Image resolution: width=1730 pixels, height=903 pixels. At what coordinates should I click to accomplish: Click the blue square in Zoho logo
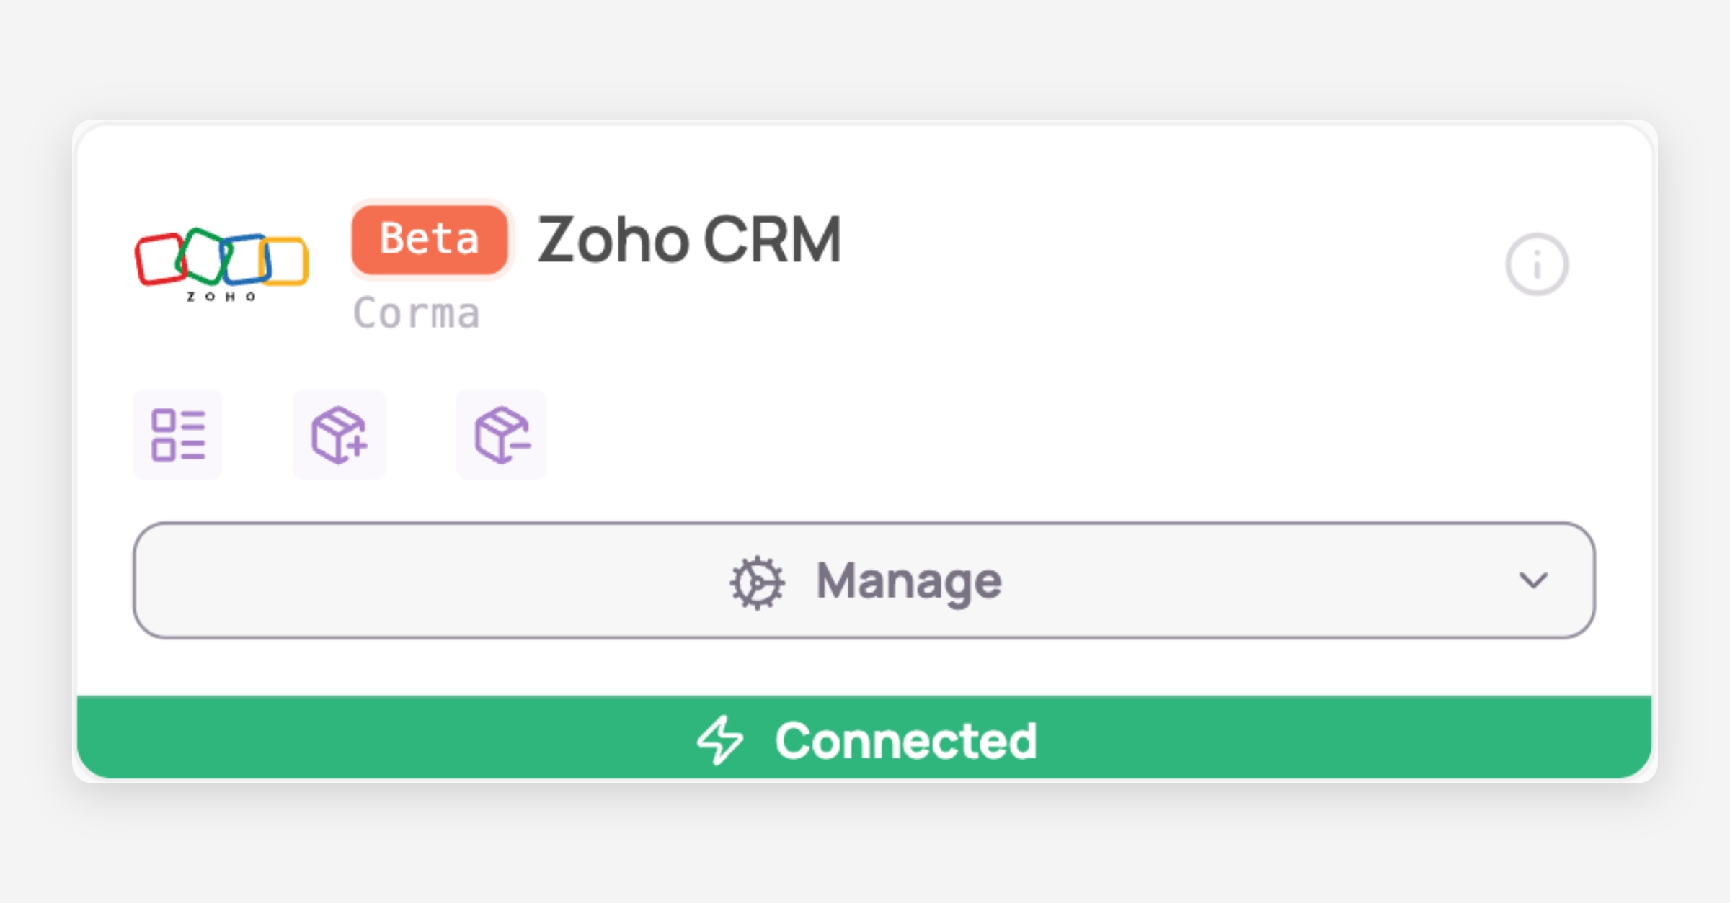[x=245, y=258]
